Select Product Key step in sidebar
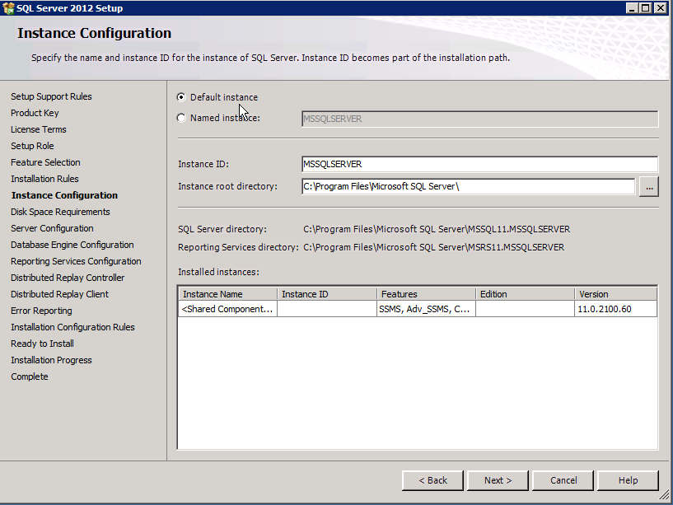This screenshot has height=505, width=673. pyautogui.click(x=35, y=113)
